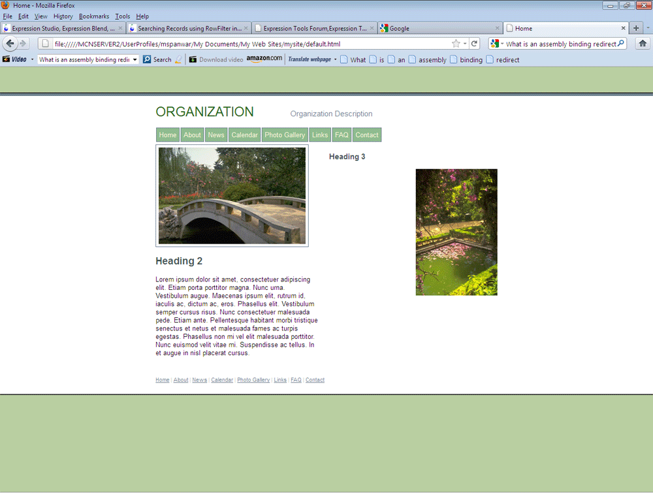This screenshot has height=493, width=653.
Task: Click the Google search engine icon
Action: [494, 43]
